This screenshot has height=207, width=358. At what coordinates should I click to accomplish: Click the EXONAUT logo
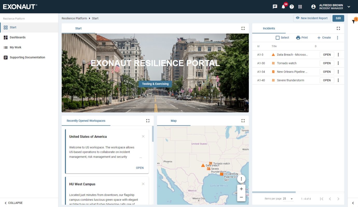click(x=20, y=7)
